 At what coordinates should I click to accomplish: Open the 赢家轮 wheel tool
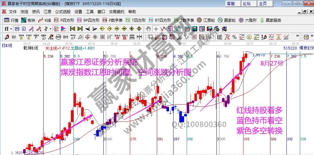(x=226, y=20)
